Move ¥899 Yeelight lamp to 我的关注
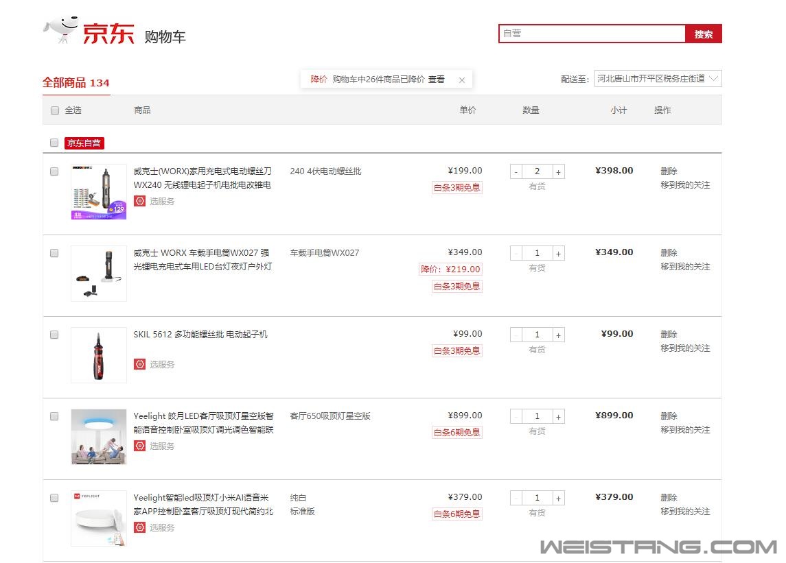 [x=685, y=430]
